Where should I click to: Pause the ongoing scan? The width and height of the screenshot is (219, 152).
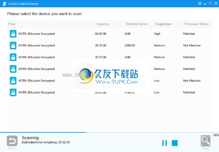pyautogui.click(x=164, y=143)
